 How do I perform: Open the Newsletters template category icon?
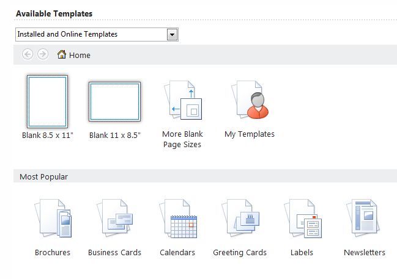tap(363, 217)
